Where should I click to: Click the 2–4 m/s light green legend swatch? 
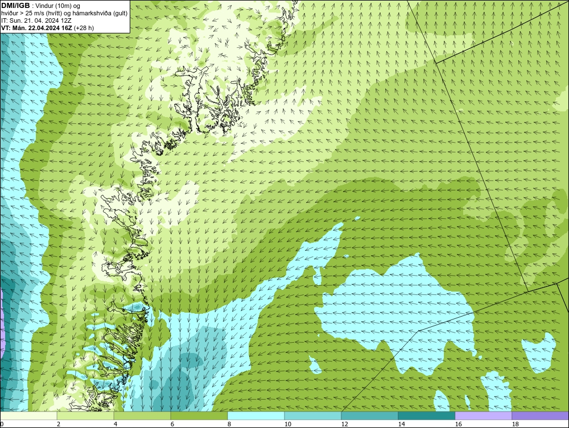[85, 415]
